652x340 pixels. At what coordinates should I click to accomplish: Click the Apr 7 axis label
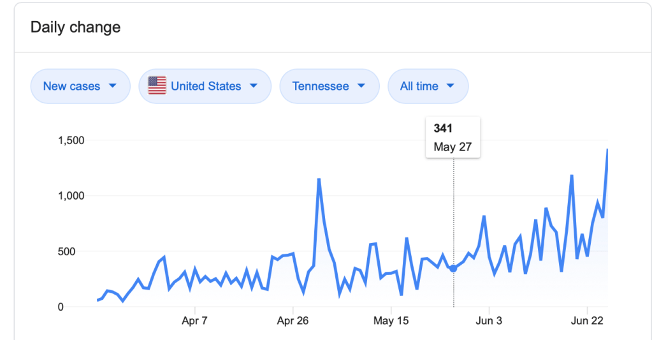[x=194, y=321]
